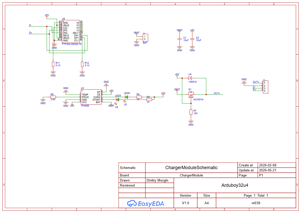Select the 1N5819 diode symbol U4
The width and height of the screenshot is (301, 213).
click(190, 78)
